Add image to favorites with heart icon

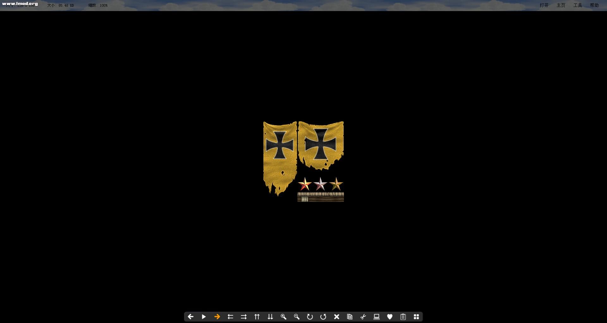[x=389, y=317]
